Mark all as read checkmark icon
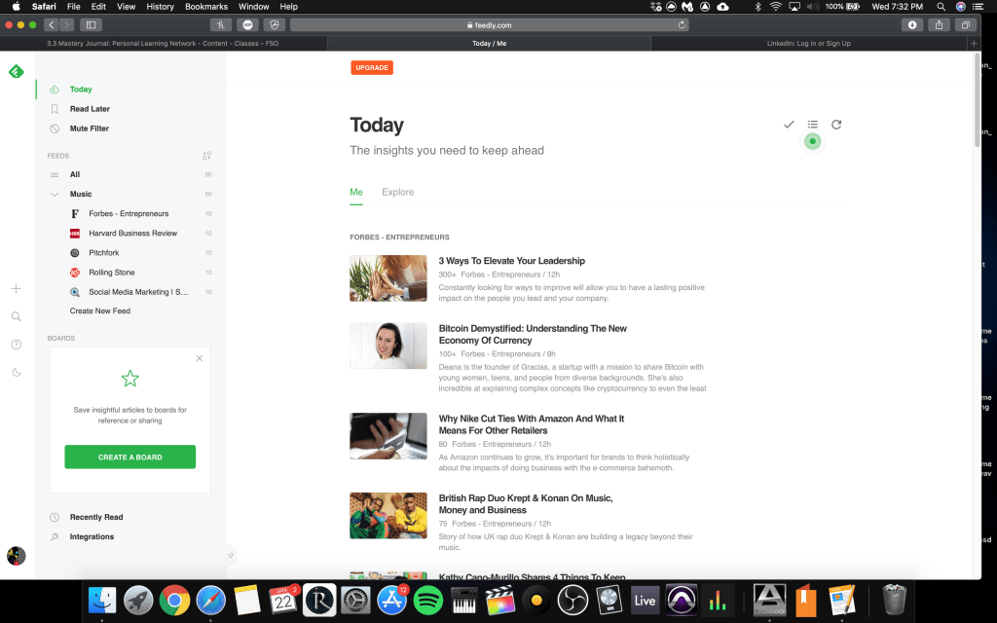 point(789,125)
